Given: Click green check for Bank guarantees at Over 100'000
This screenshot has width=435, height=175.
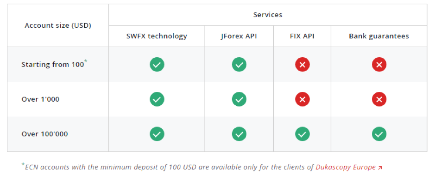Looking at the screenshot, I should click(379, 134).
